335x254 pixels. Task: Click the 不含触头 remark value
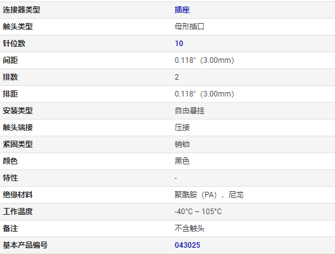[x=189, y=228]
